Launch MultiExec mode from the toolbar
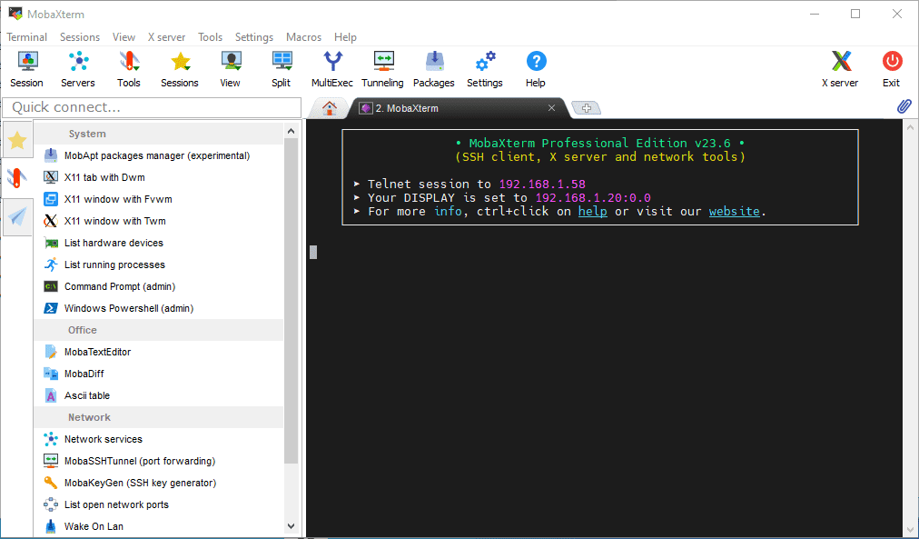The image size is (919, 539). [x=332, y=69]
